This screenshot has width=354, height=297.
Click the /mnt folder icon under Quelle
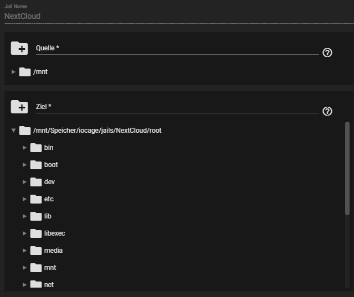coord(24,71)
